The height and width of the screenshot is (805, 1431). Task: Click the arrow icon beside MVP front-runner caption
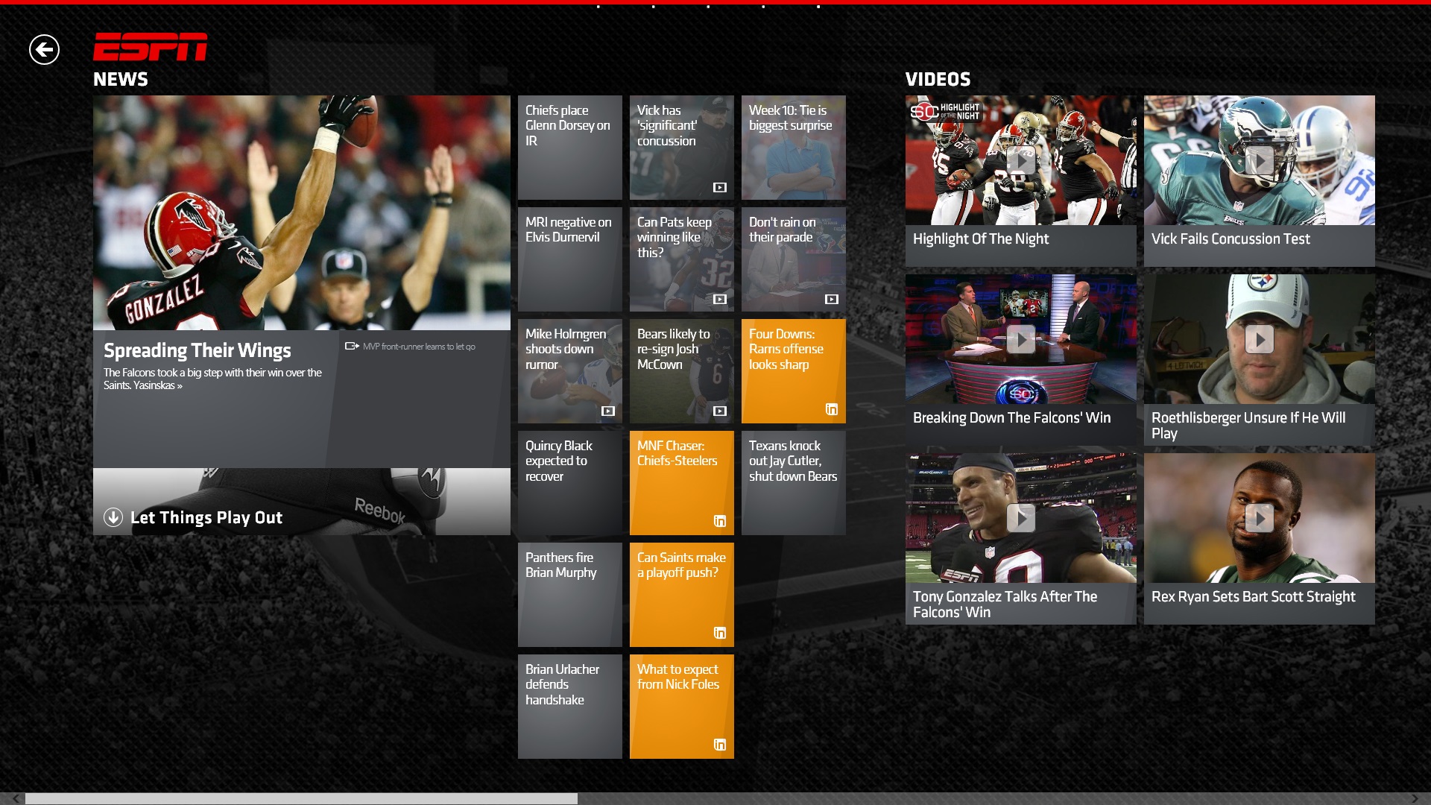click(x=350, y=345)
